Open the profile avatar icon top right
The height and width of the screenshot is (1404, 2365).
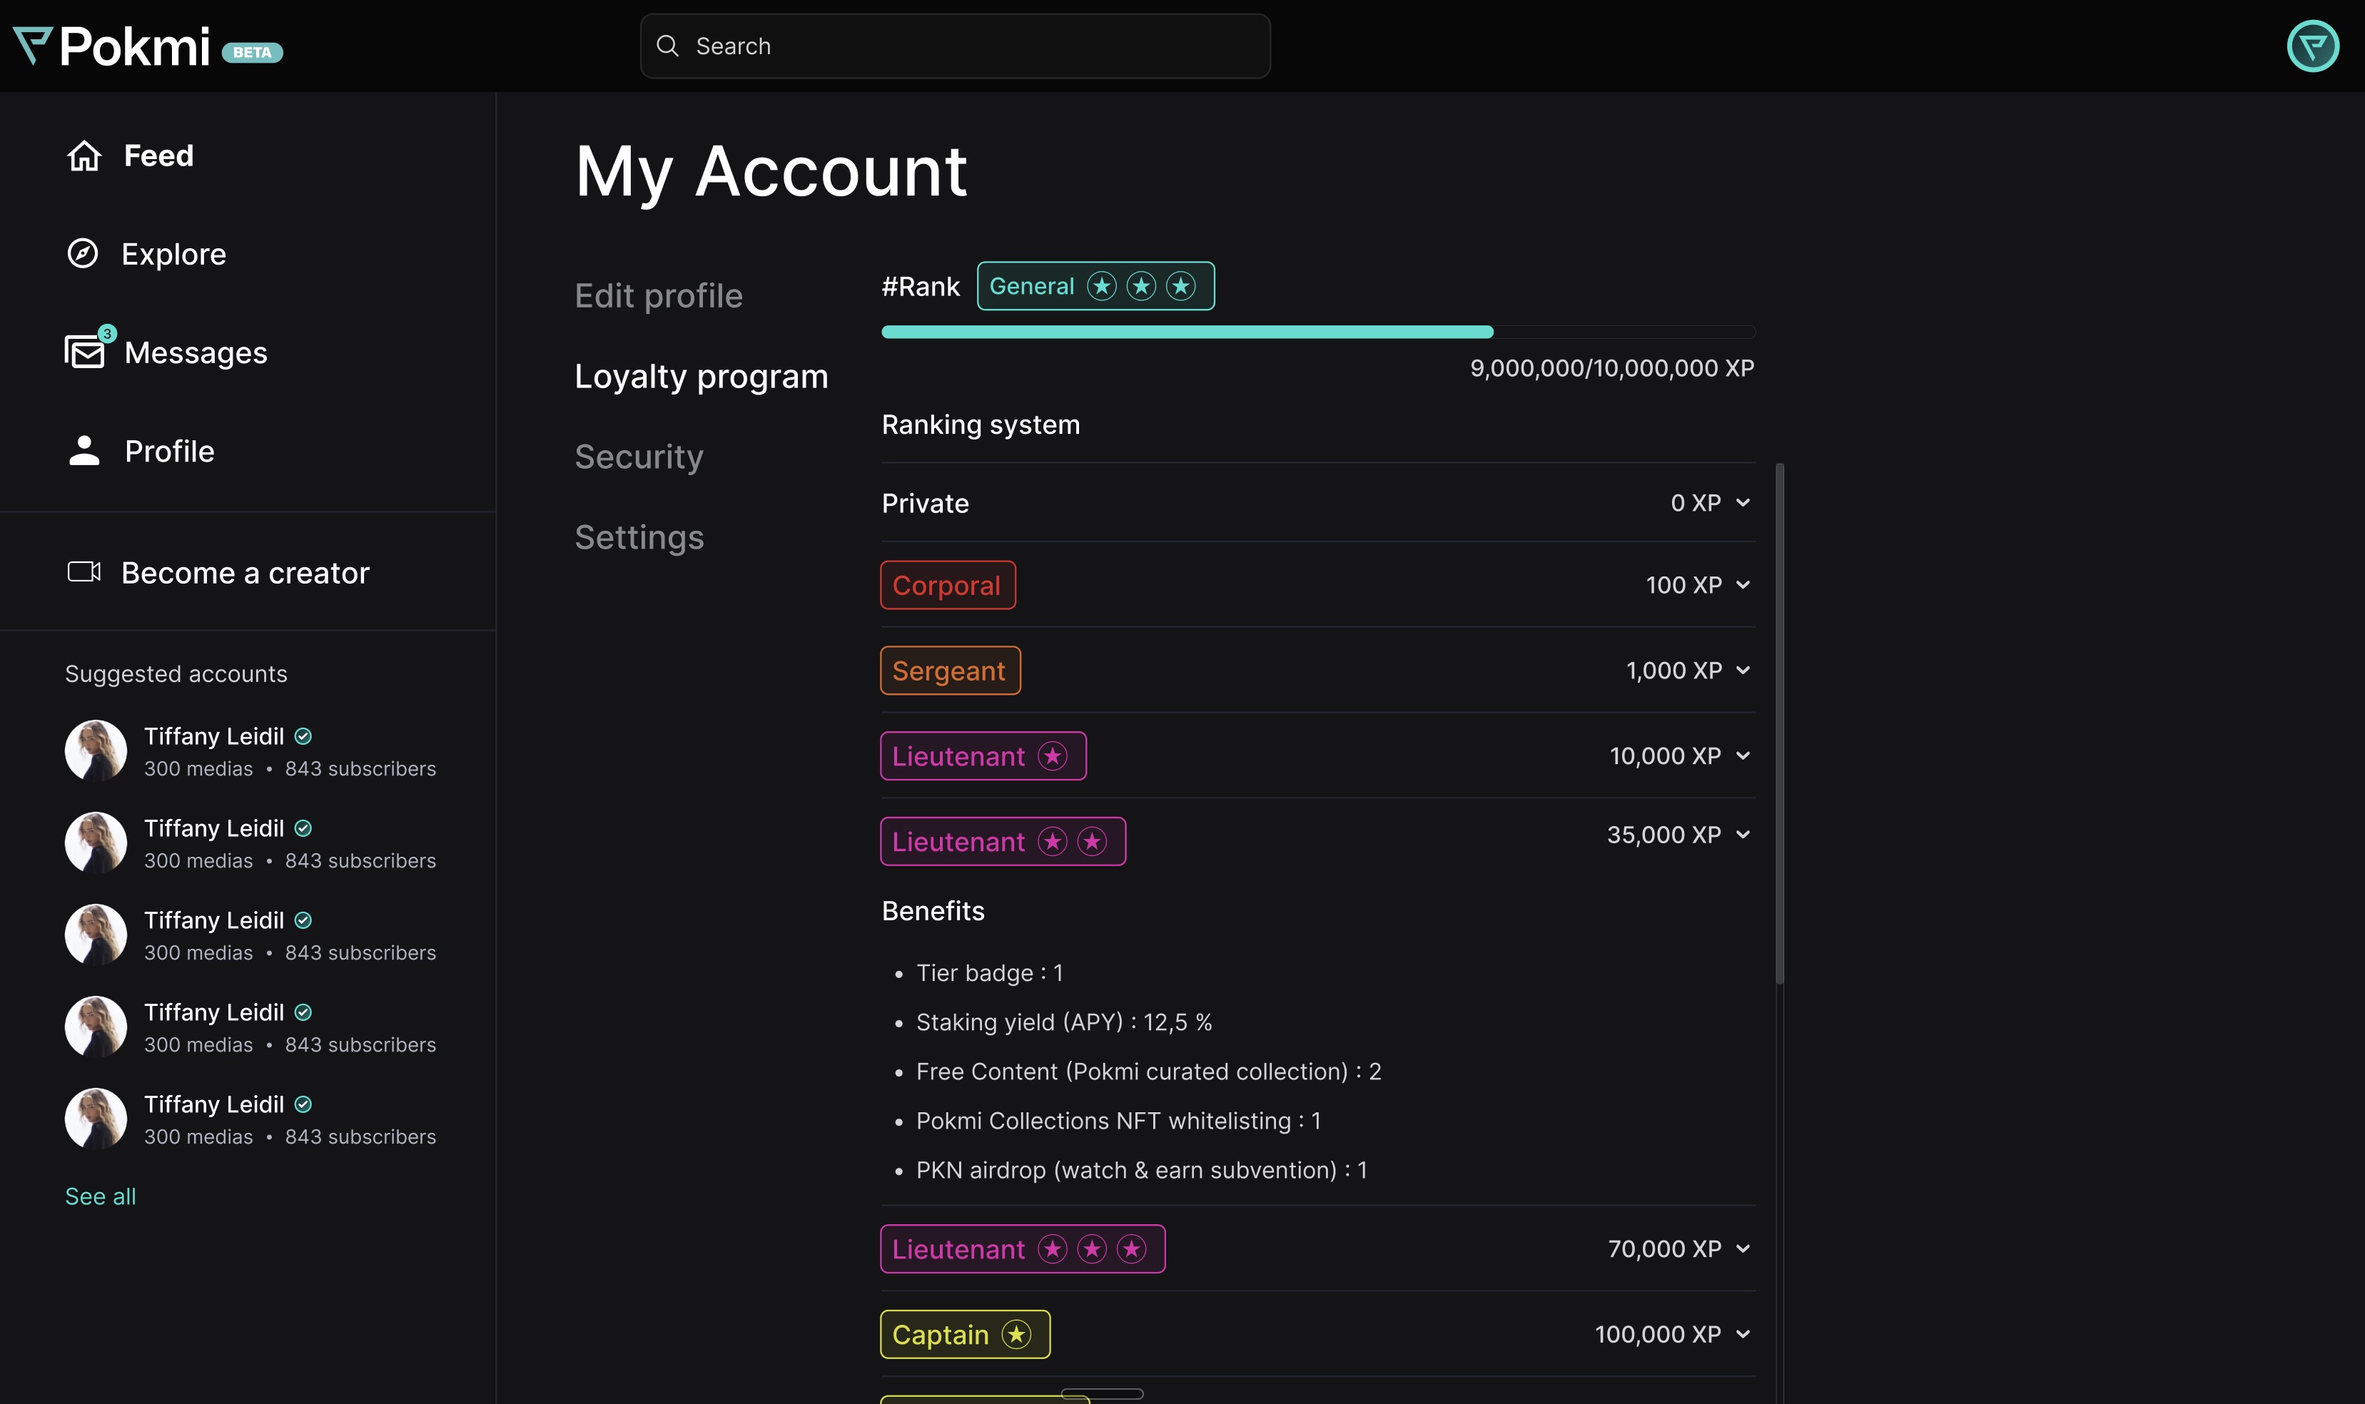tap(2312, 46)
